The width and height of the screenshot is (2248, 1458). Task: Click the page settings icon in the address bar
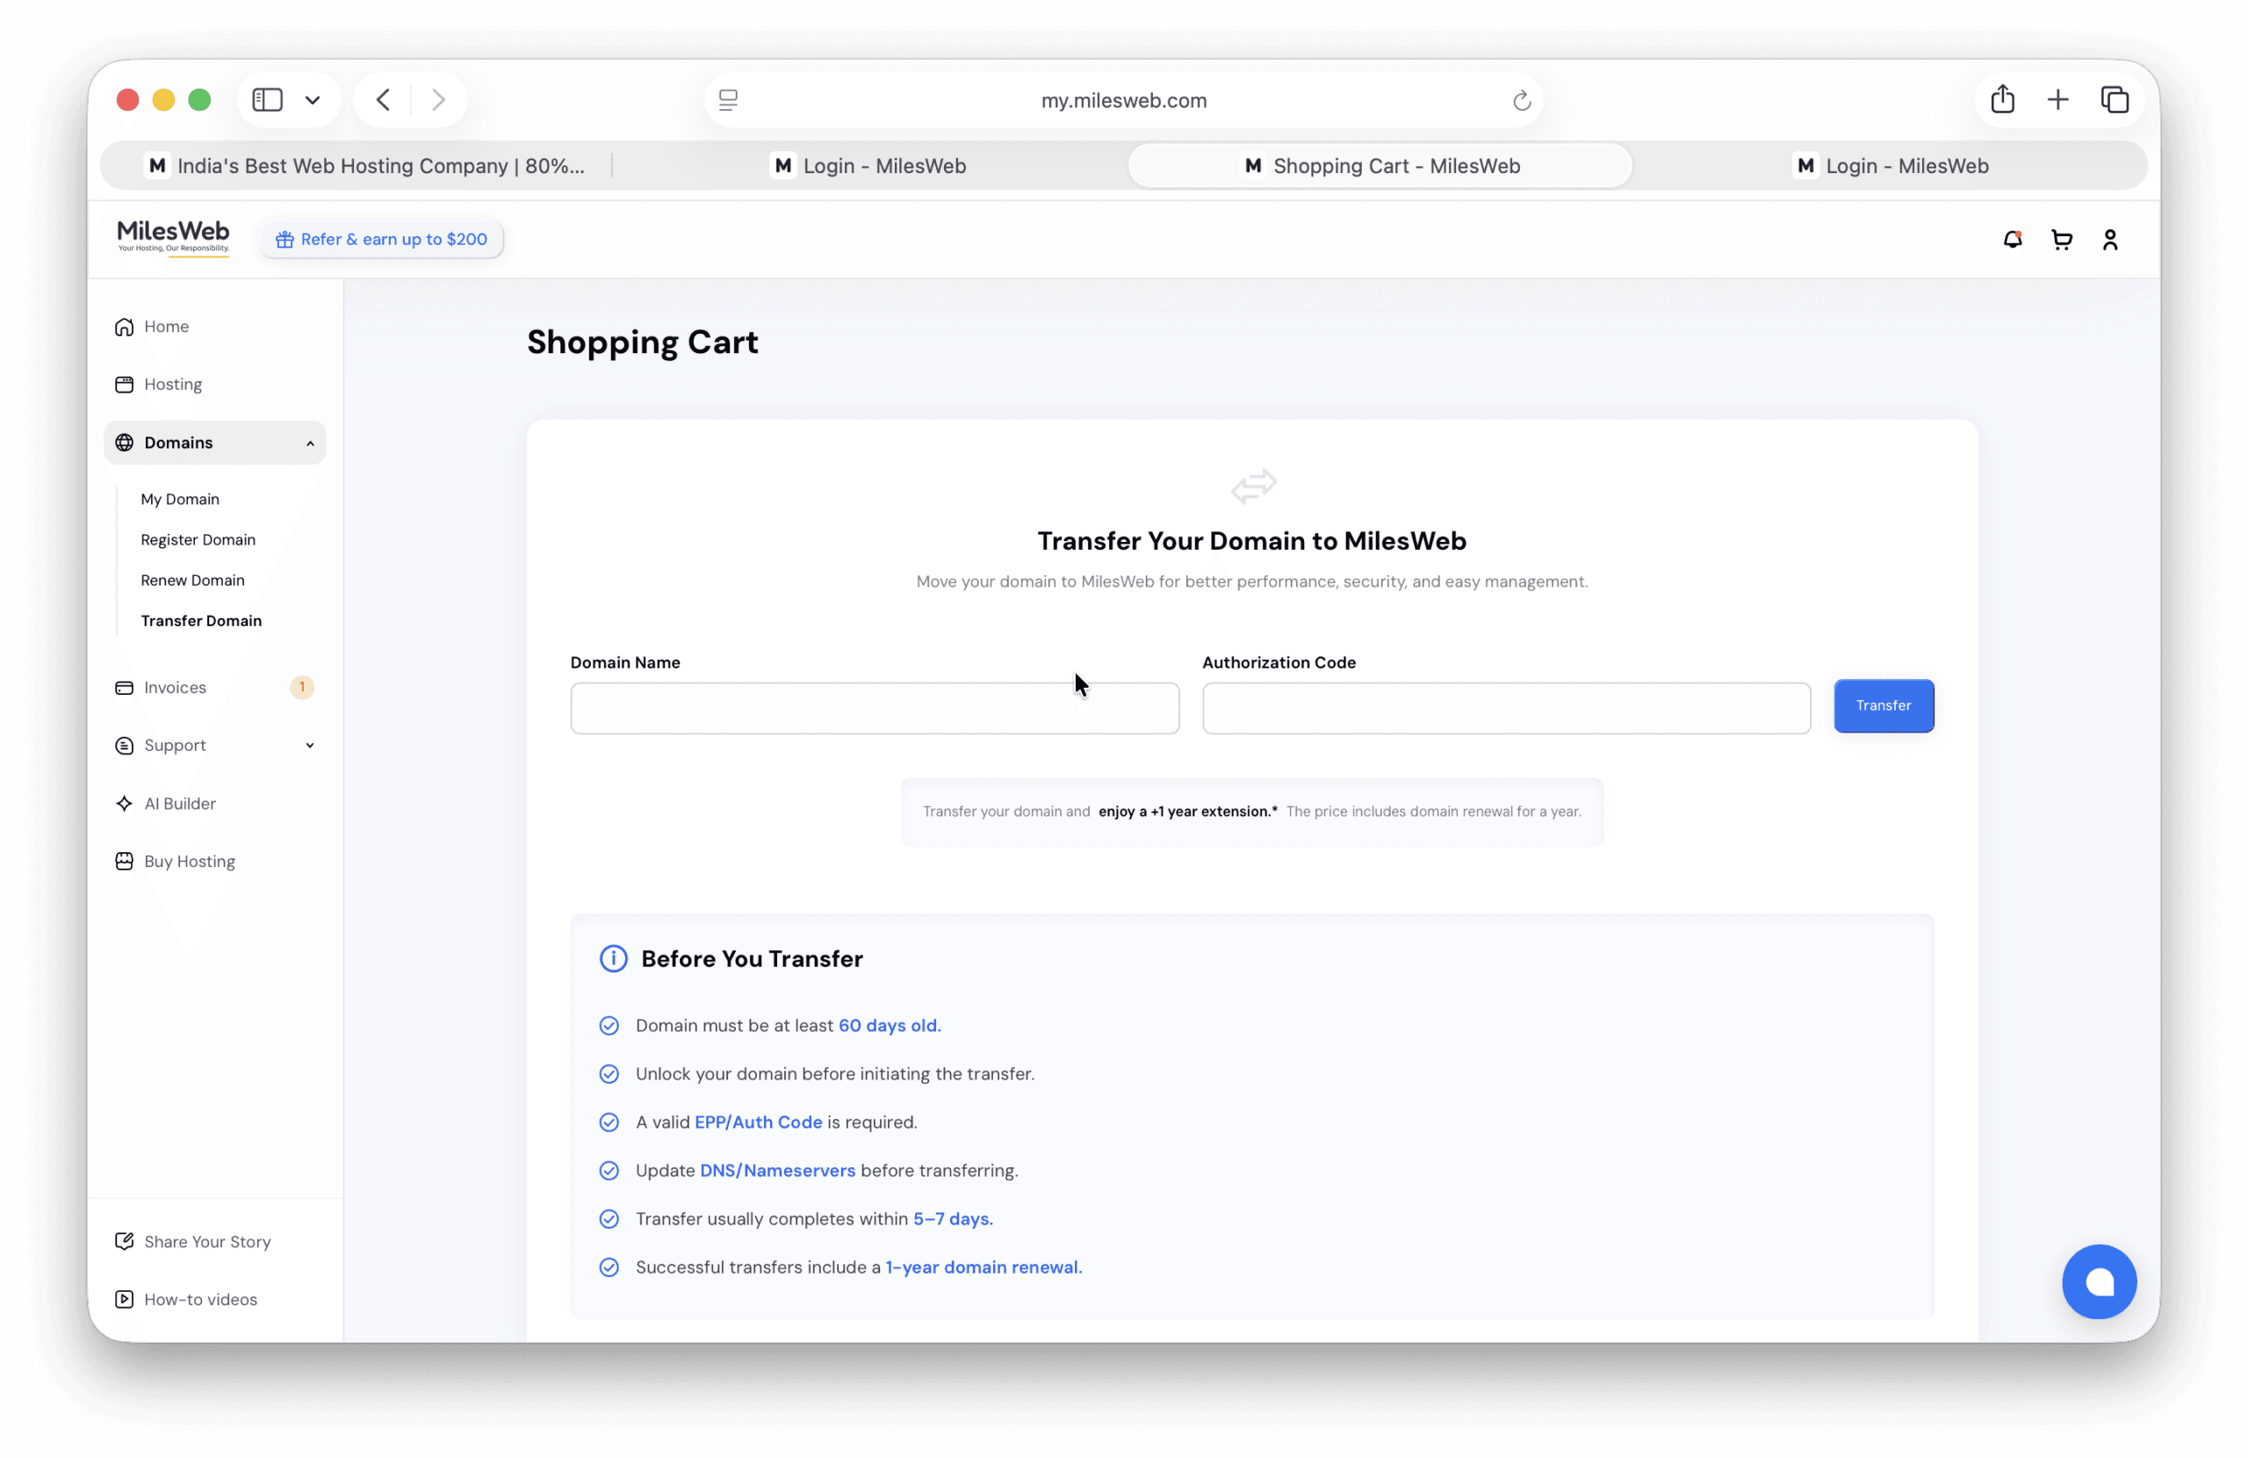pos(728,100)
